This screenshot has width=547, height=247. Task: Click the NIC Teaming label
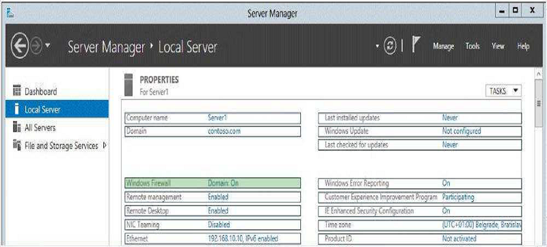click(x=143, y=224)
